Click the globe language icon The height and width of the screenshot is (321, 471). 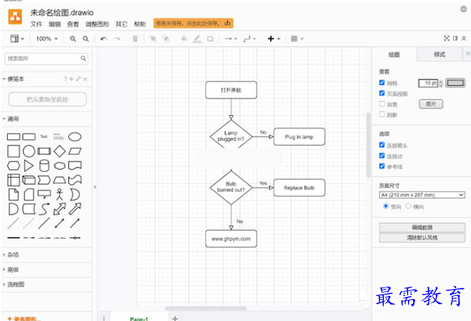[463, 9]
